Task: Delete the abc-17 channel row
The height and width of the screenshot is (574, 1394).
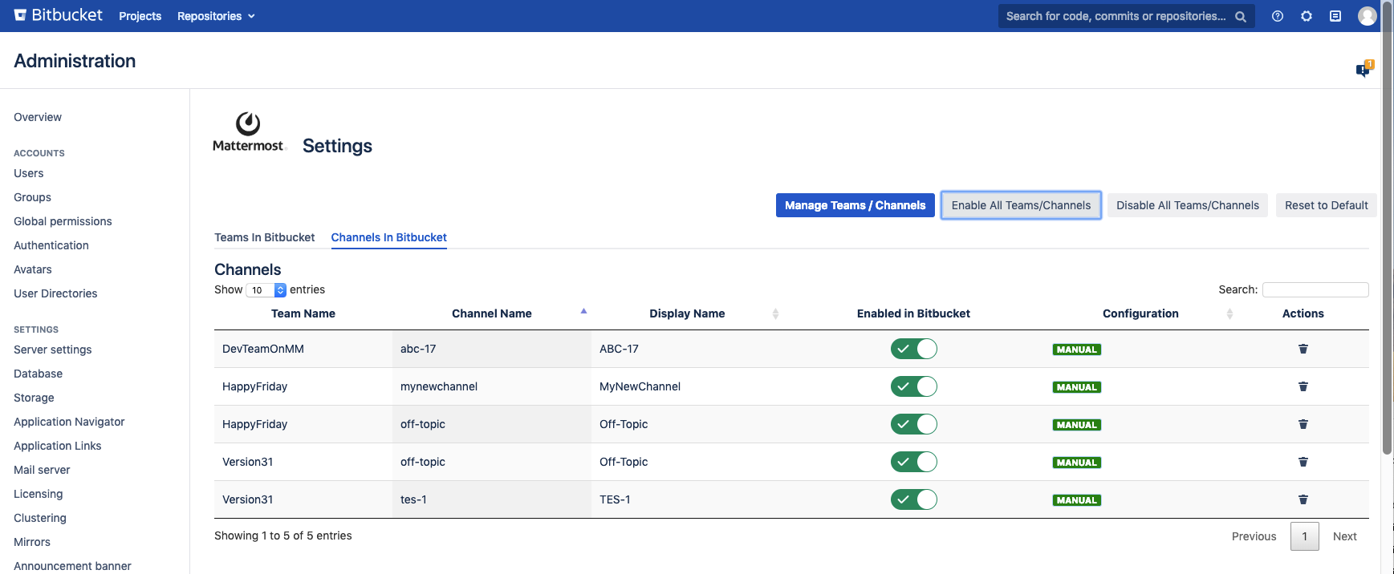Action: 1303,349
